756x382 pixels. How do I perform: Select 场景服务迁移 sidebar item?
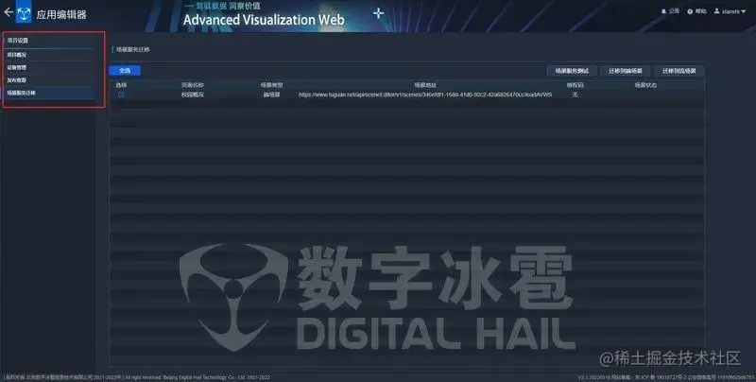[49, 93]
